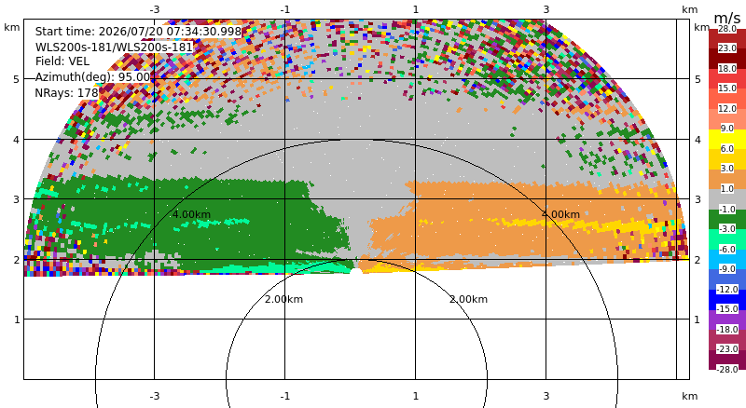Click the -28.0 colorbar bottom label

tap(727, 369)
